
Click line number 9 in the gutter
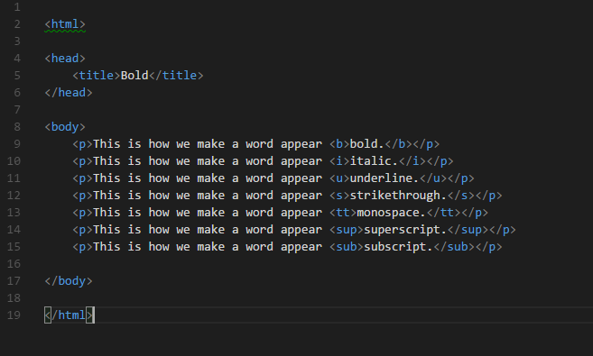pyautogui.click(x=17, y=144)
